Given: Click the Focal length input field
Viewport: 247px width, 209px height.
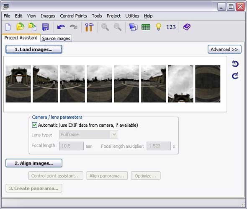Looking at the screenshot, I should click(x=72, y=146).
